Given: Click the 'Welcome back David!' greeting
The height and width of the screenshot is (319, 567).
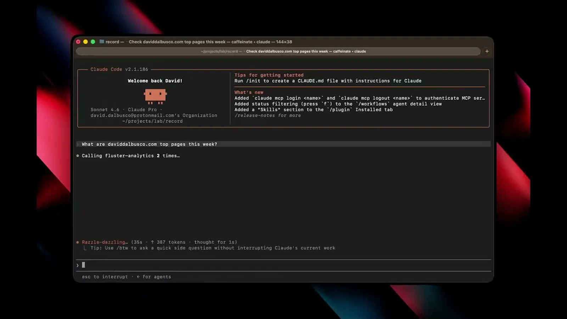Looking at the screenshot, I should pos(155,81).
